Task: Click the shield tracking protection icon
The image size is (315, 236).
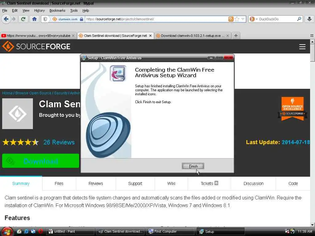Action: tap(45, 19)
